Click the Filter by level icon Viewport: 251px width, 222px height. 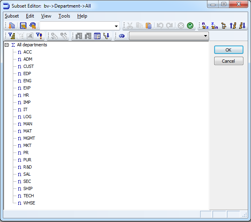(12, 36)
